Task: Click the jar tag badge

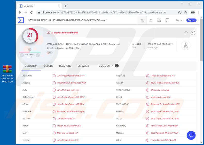Action: tap(50, 53)
